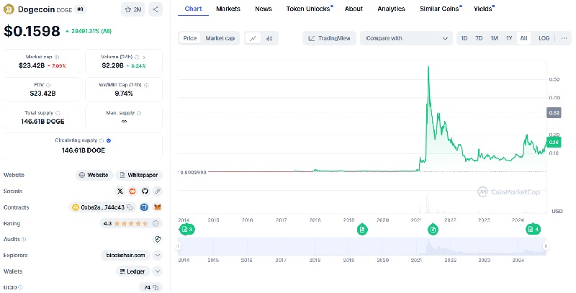Click the 2019 news event marker
Image resolution: width=576 pixels, height=293 pixels.
coord(362,230)
